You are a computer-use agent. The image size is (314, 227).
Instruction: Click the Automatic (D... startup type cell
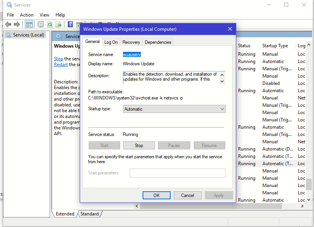click(x=277, y=149)
